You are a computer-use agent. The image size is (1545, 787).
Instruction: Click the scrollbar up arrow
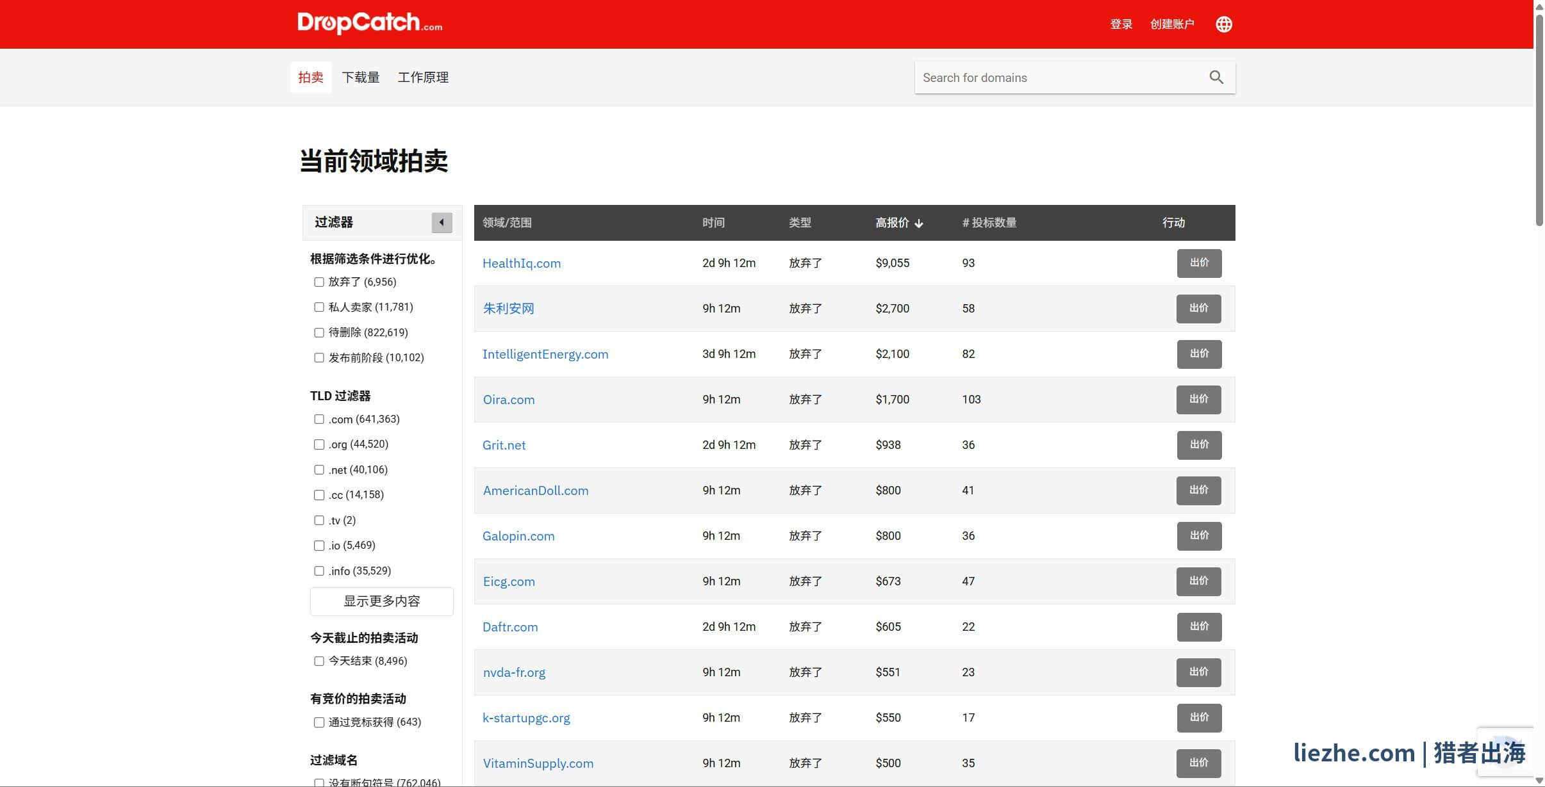coord(1539,6)
